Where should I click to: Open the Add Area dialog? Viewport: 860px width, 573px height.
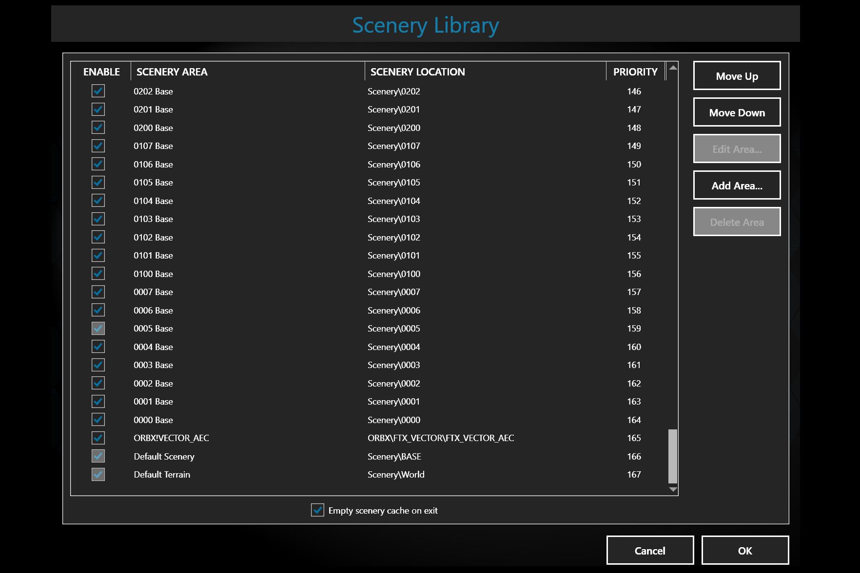tap(737, 185)
